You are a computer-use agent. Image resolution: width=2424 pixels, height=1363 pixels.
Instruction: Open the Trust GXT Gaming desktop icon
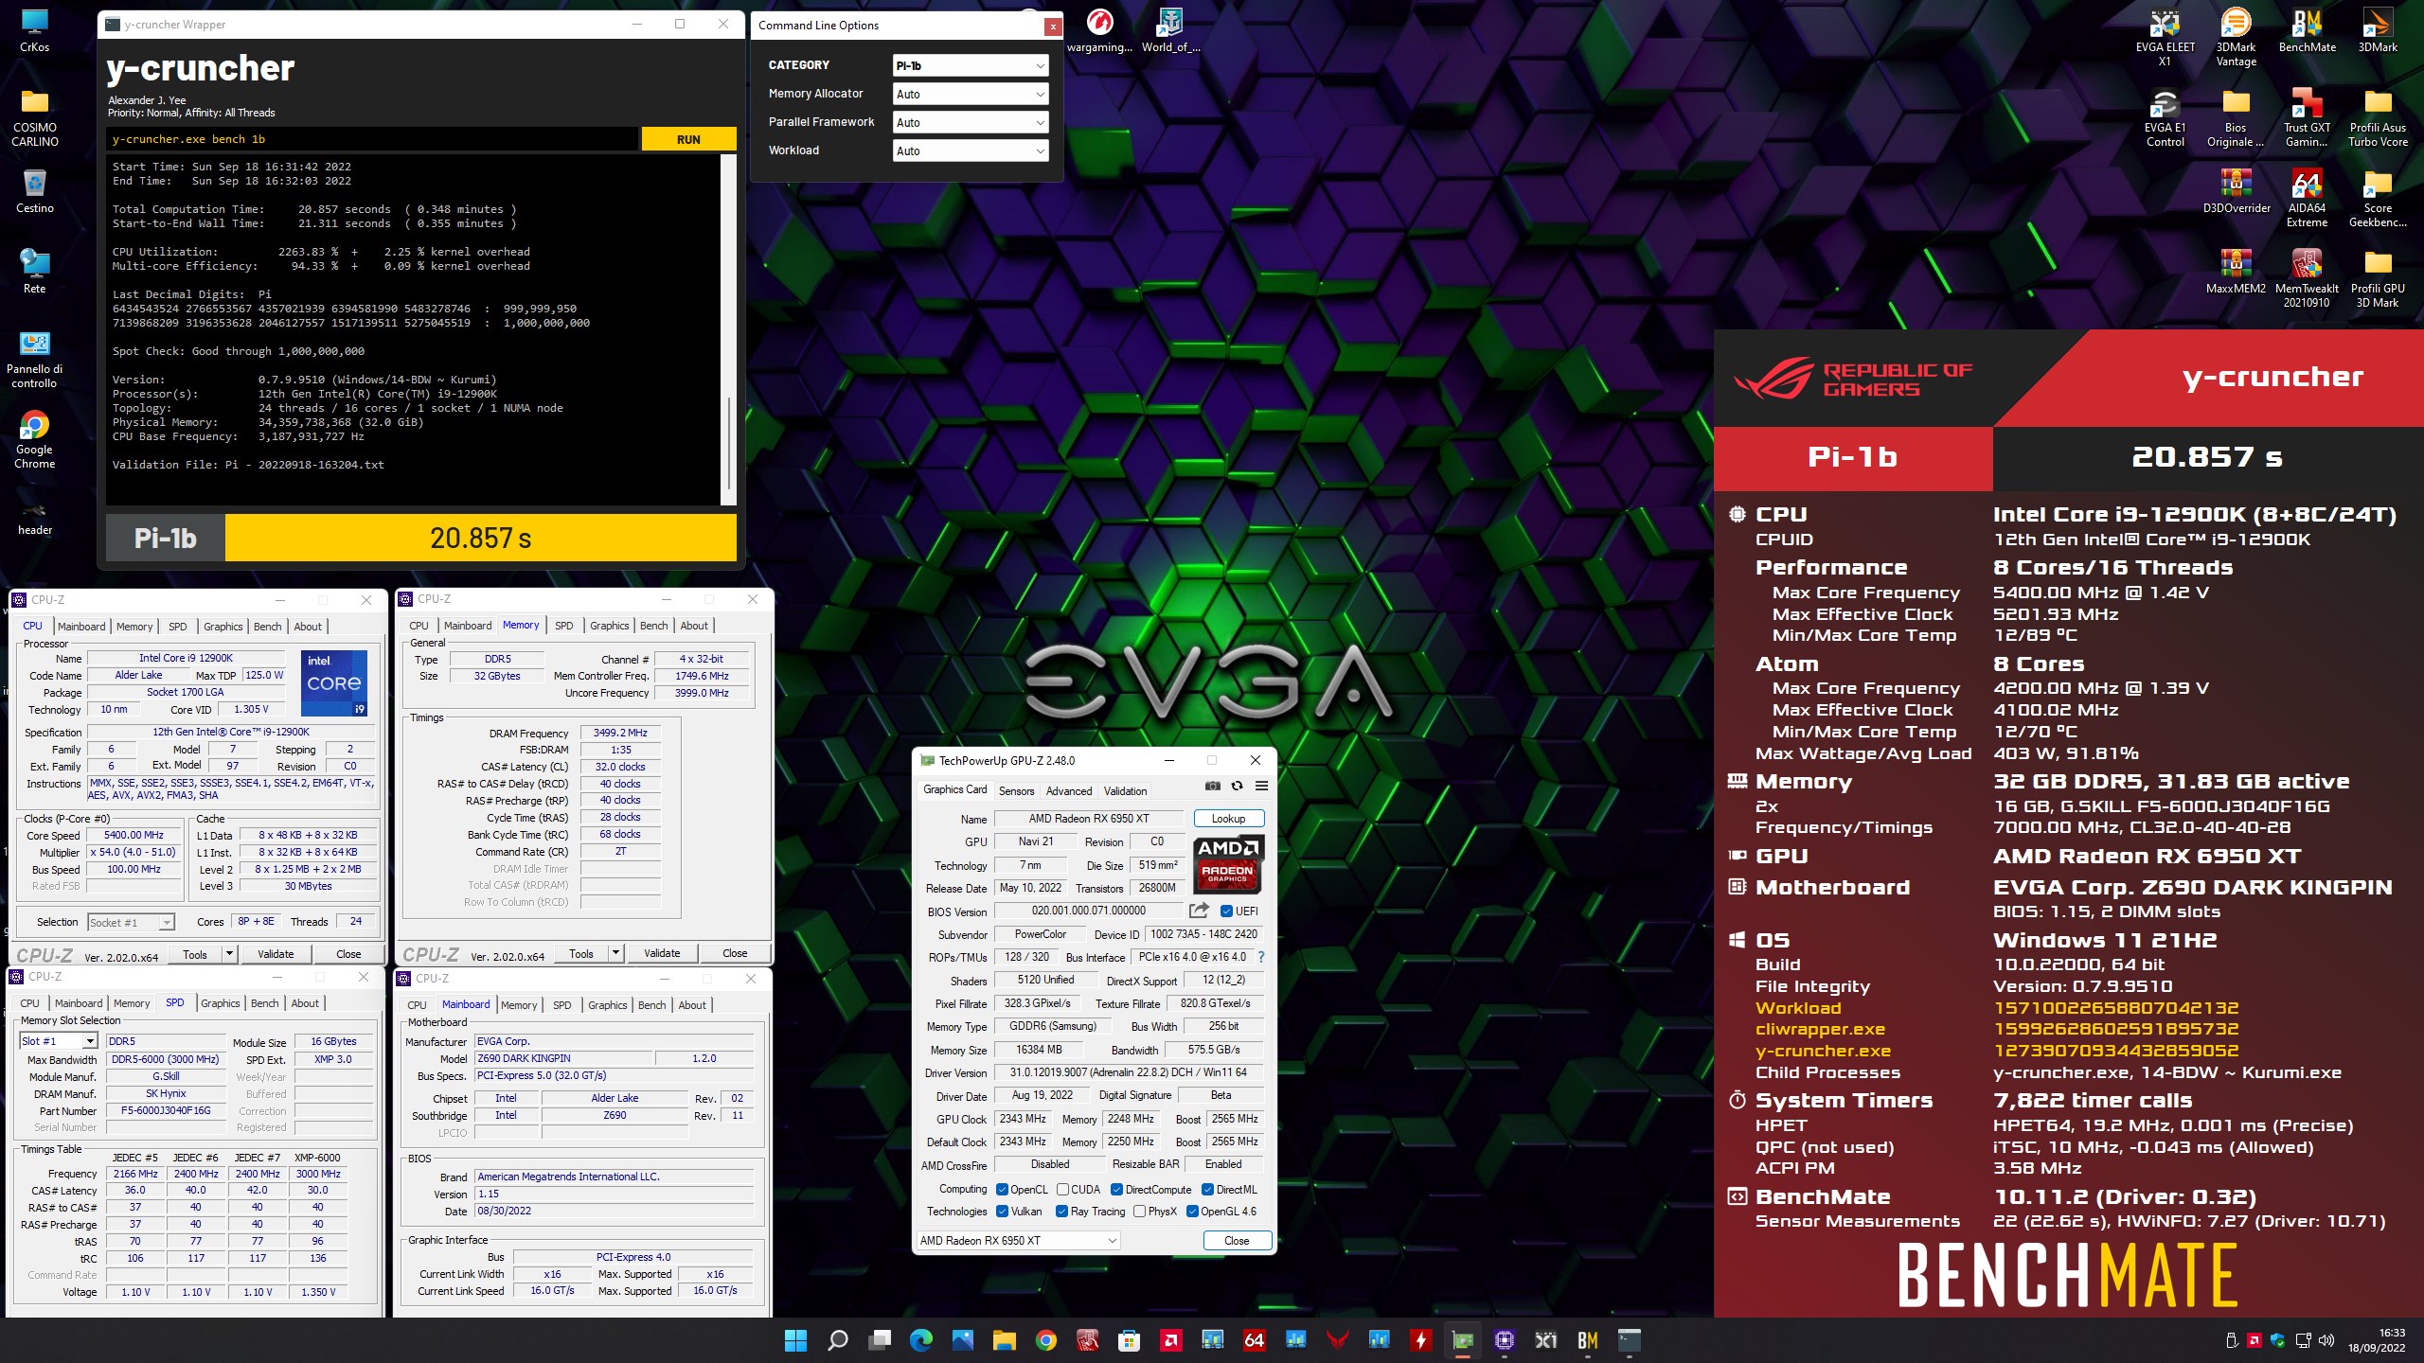[2307, 118]
